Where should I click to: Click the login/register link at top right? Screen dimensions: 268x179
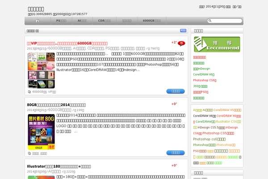pos(237,7)
